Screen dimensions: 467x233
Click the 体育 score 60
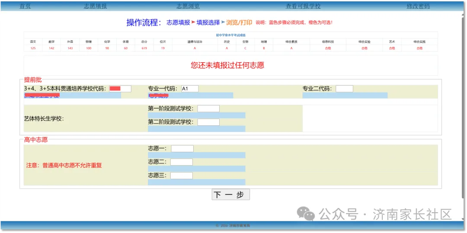coord(126,48)
